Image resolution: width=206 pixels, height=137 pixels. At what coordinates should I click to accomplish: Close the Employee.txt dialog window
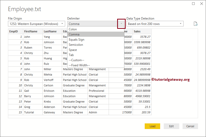pyautogui.click(x=201, y=4)
